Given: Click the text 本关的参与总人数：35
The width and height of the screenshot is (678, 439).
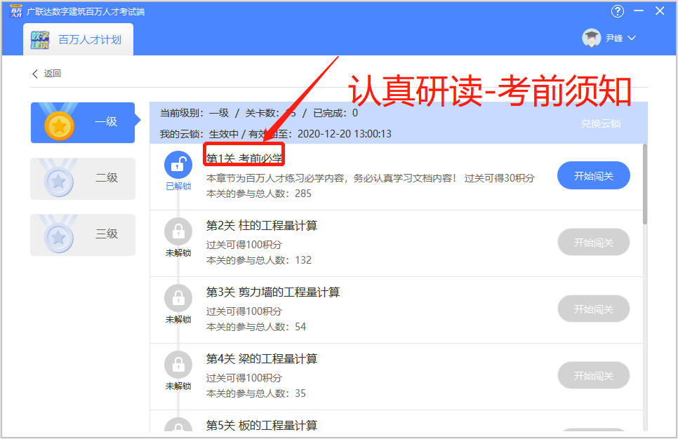Looking at the screenshot, I should [x=256, y=393].
